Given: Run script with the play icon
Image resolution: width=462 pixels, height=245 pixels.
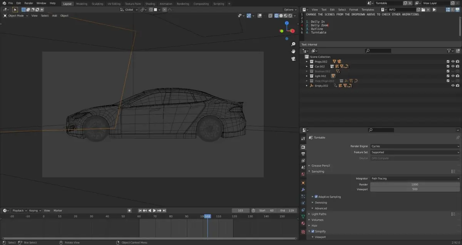Looking at the screenshot, I should point(434,10).
